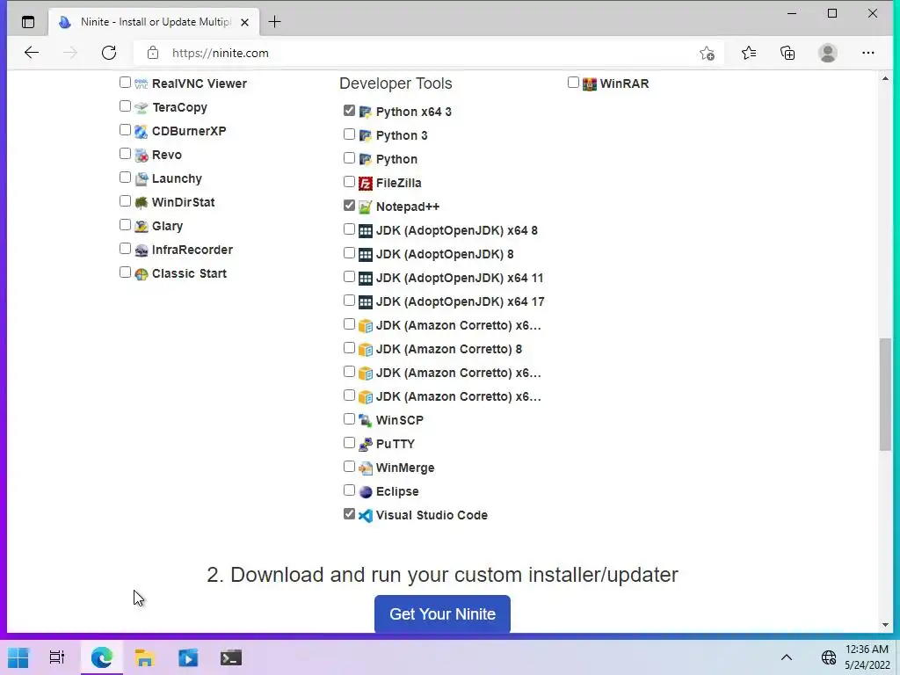Click the network globe tray icon
900x675 pixels.
[828, 657]
